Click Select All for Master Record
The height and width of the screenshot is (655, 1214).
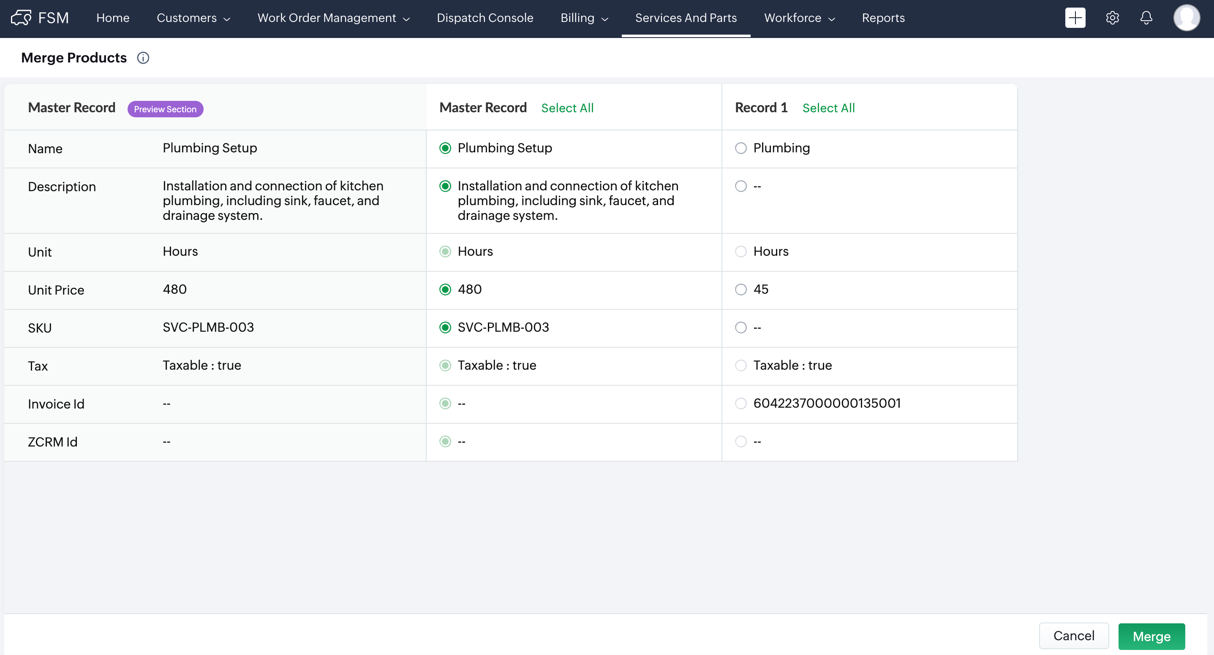pyautogui.click(x=567, y=108)
